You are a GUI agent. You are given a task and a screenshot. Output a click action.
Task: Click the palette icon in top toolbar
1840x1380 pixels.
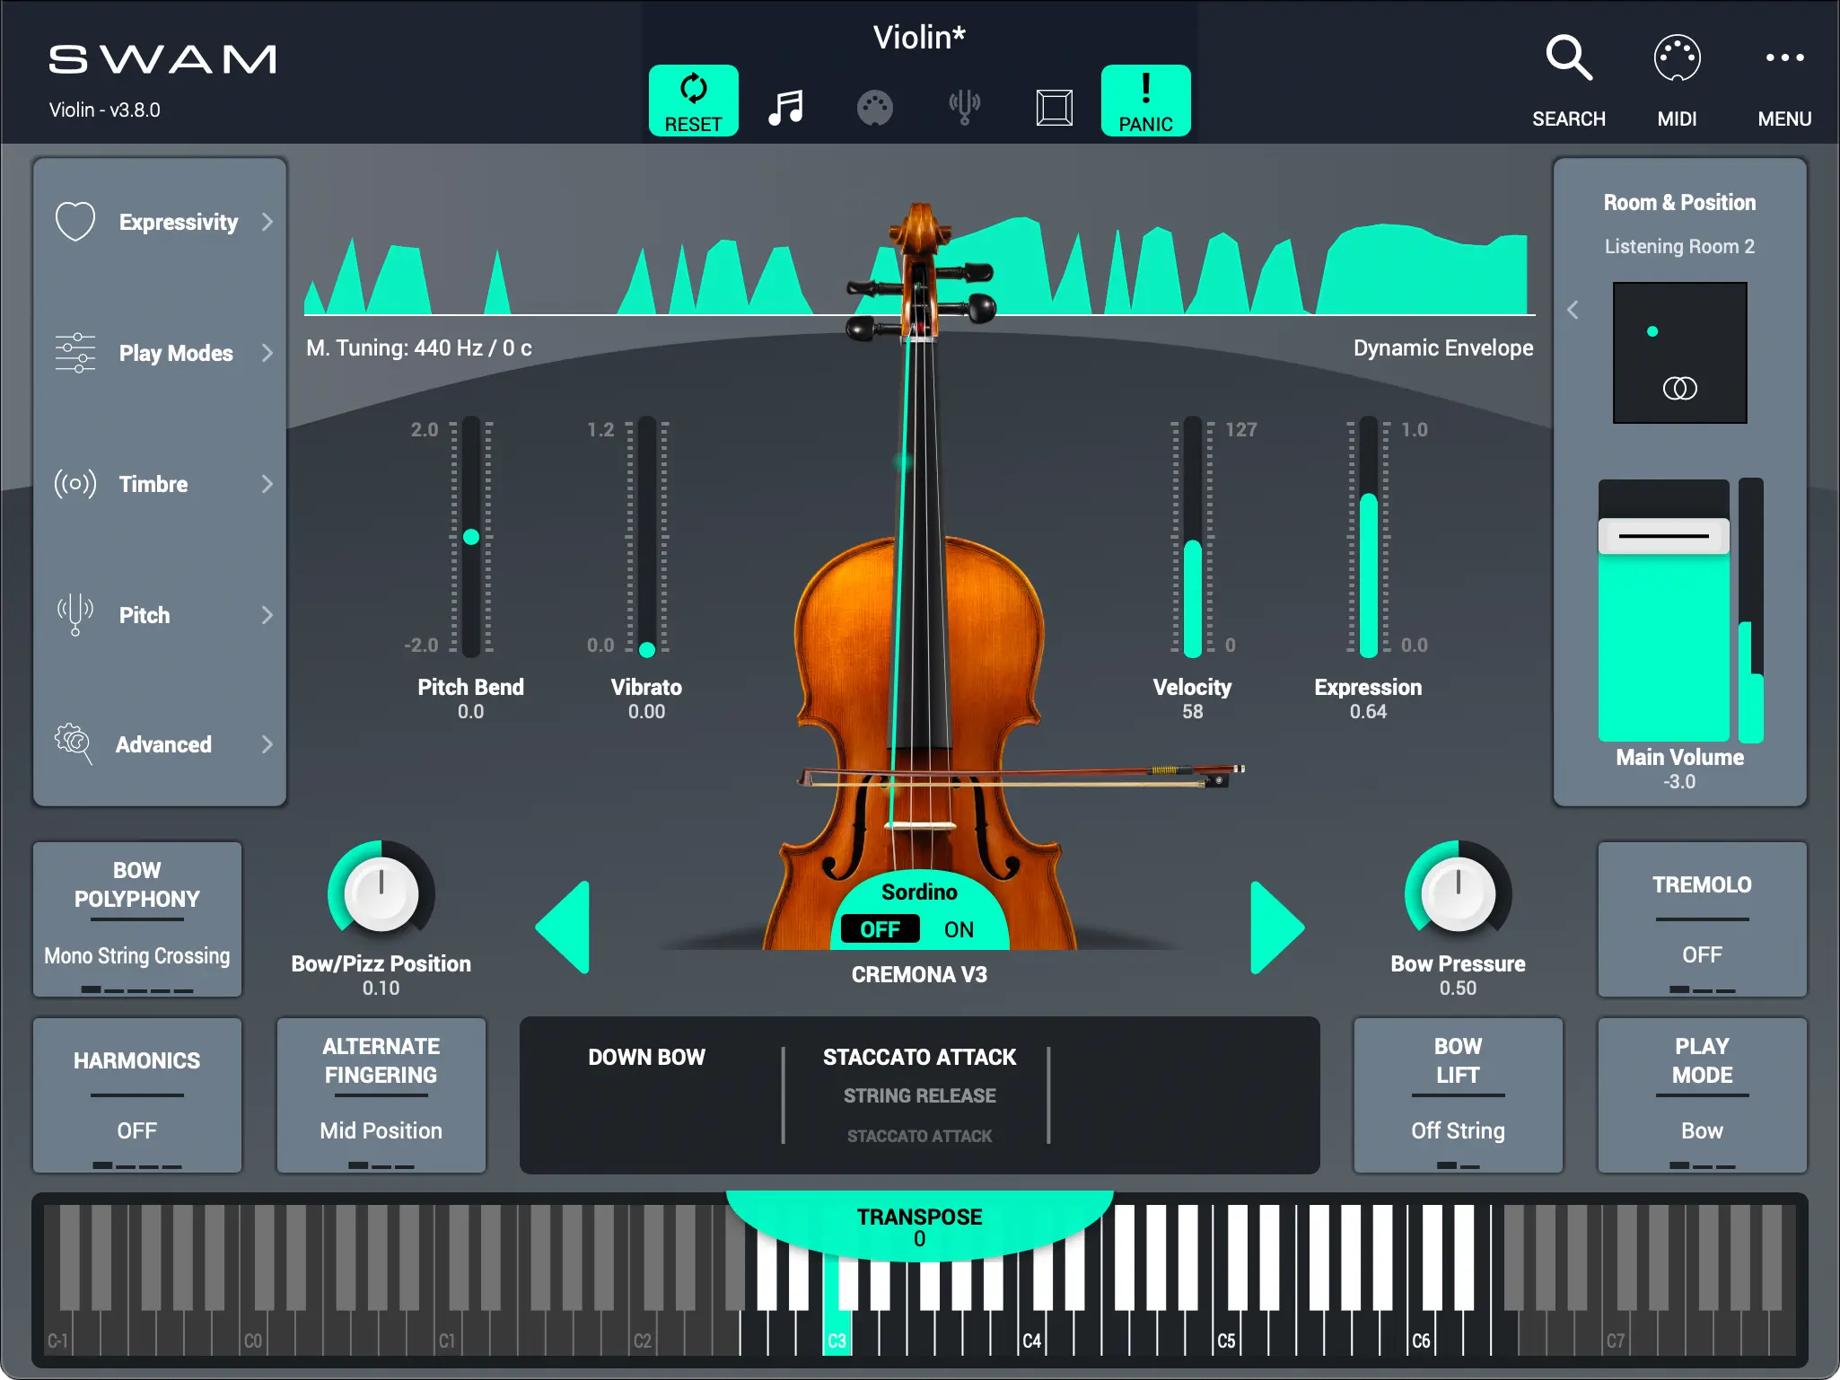click(874, 108)
